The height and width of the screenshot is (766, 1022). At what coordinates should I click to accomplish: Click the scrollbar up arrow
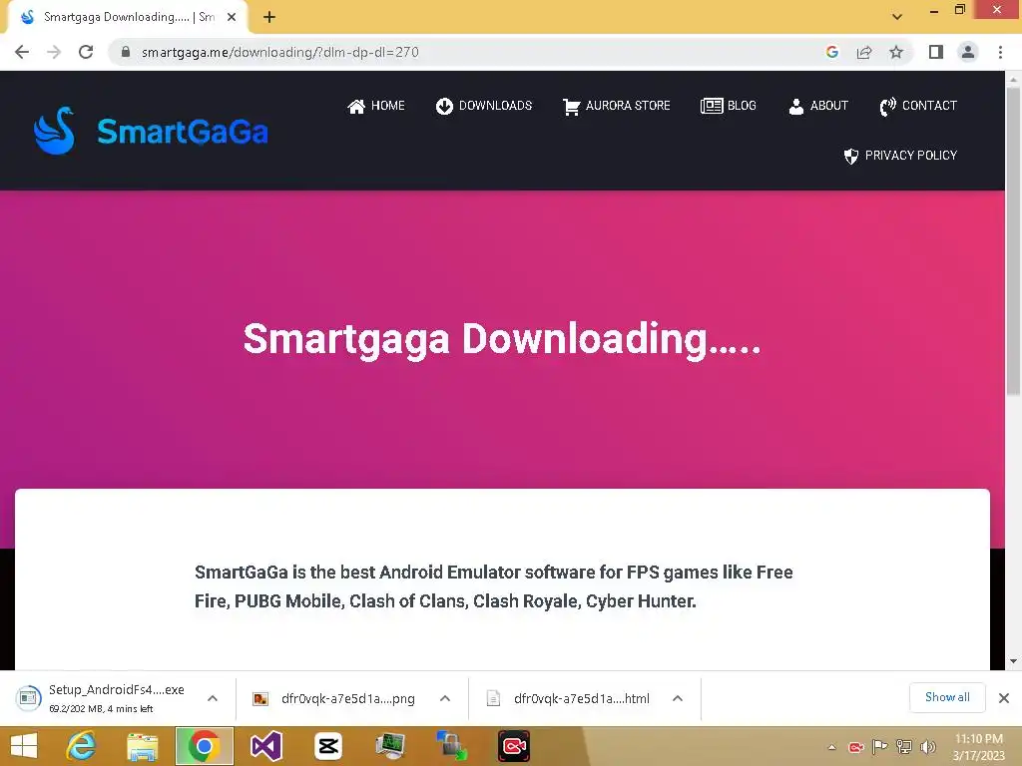1013,79
